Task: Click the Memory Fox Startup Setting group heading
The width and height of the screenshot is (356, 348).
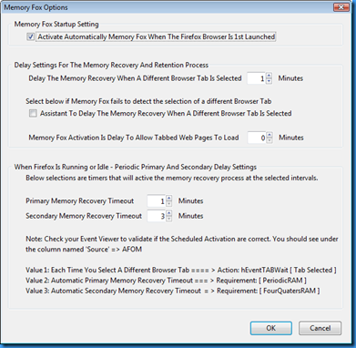Action: (56, 25)
